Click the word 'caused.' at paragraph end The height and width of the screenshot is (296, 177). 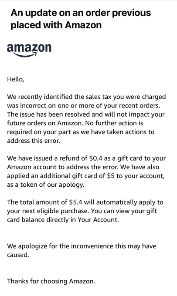tap(18, 255)
